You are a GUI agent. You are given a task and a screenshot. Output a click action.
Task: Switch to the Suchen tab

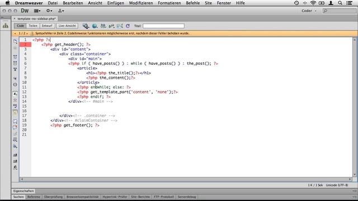pyautogui.click(x=18, y=197)
